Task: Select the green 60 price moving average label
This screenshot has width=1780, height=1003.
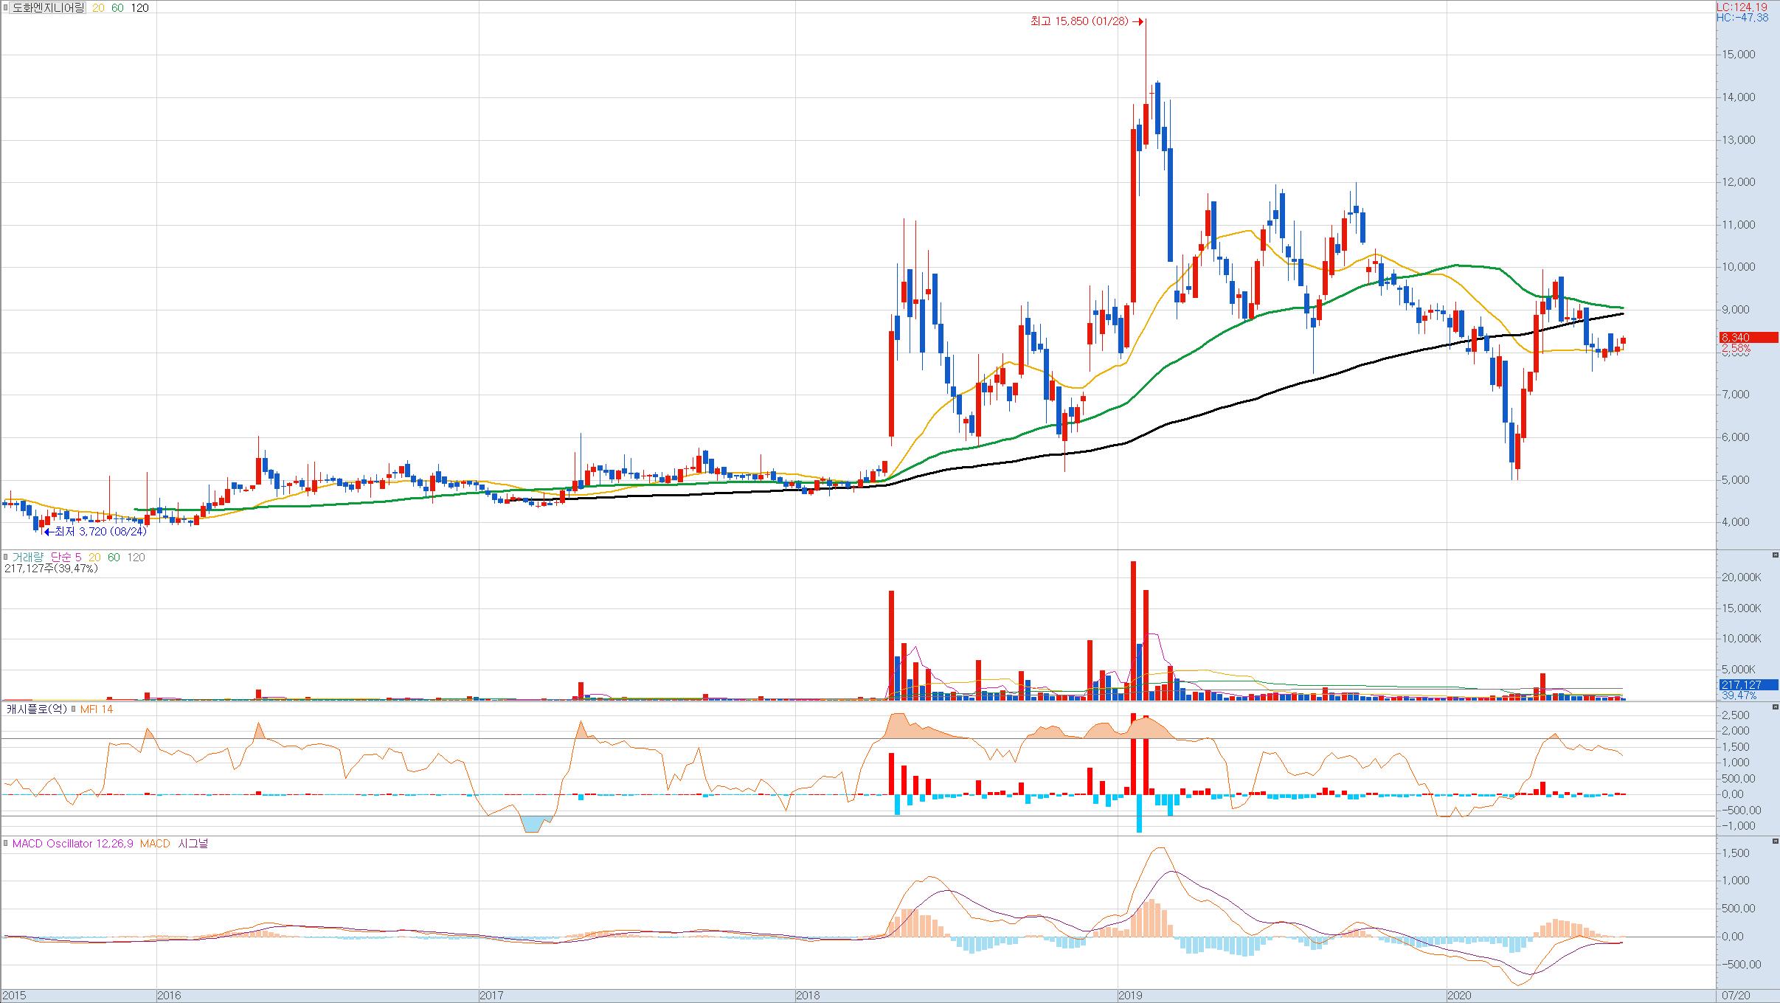Action: [x=118, y=8]
